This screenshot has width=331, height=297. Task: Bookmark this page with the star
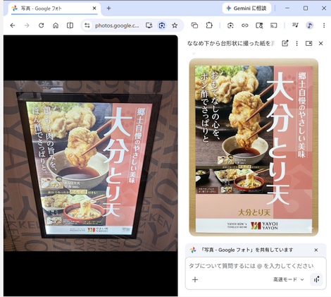click(175, 25)
